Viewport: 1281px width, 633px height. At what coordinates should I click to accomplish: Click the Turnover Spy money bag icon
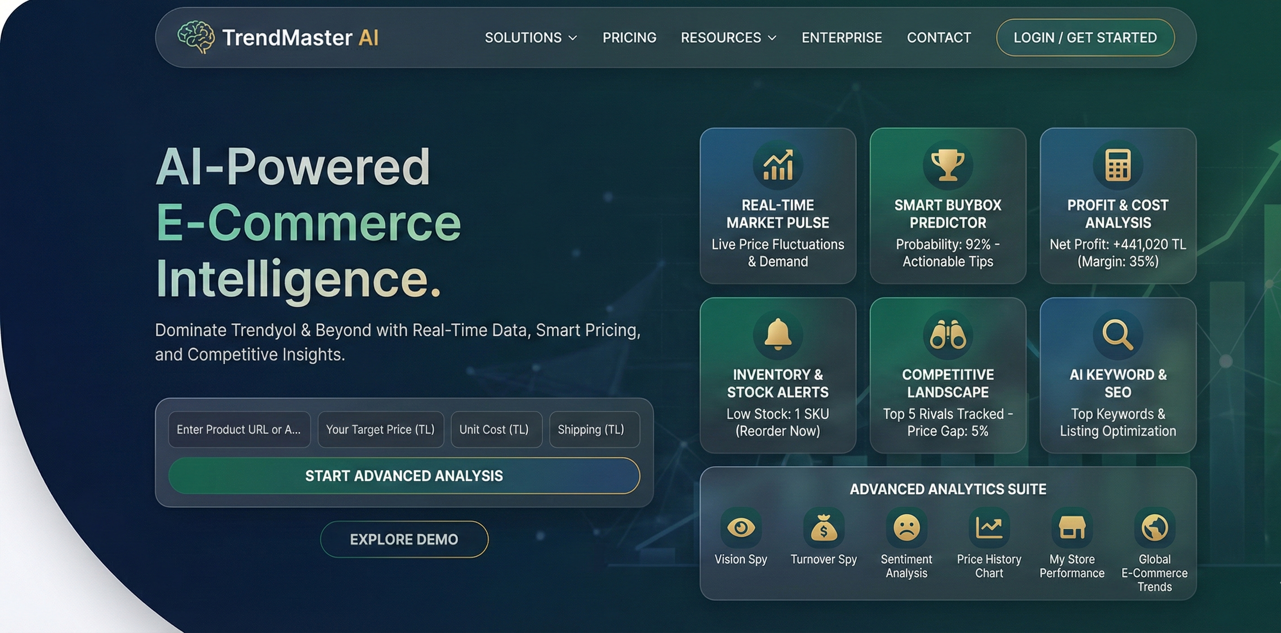(823, 528)
